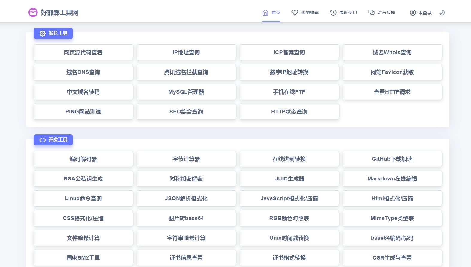Viewport: 471px width, 267px height.
Task: Open the 域名Whois查询 tool
Action: pyautogui.click(x=392, y=52)
